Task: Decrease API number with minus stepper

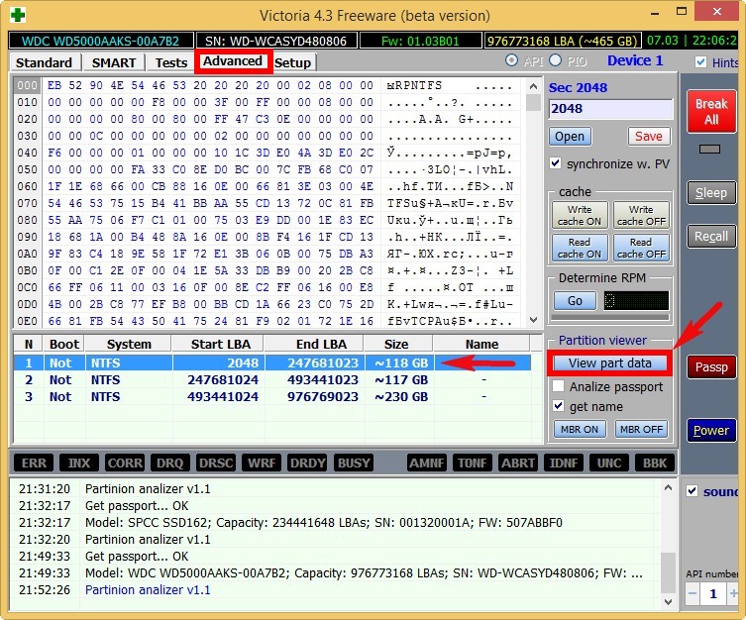Action: [x=693, y=593]
